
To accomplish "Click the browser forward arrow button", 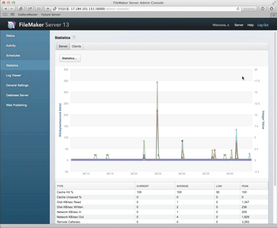I will [12, 9].
